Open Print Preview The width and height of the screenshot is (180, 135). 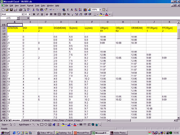click(24, 10)
